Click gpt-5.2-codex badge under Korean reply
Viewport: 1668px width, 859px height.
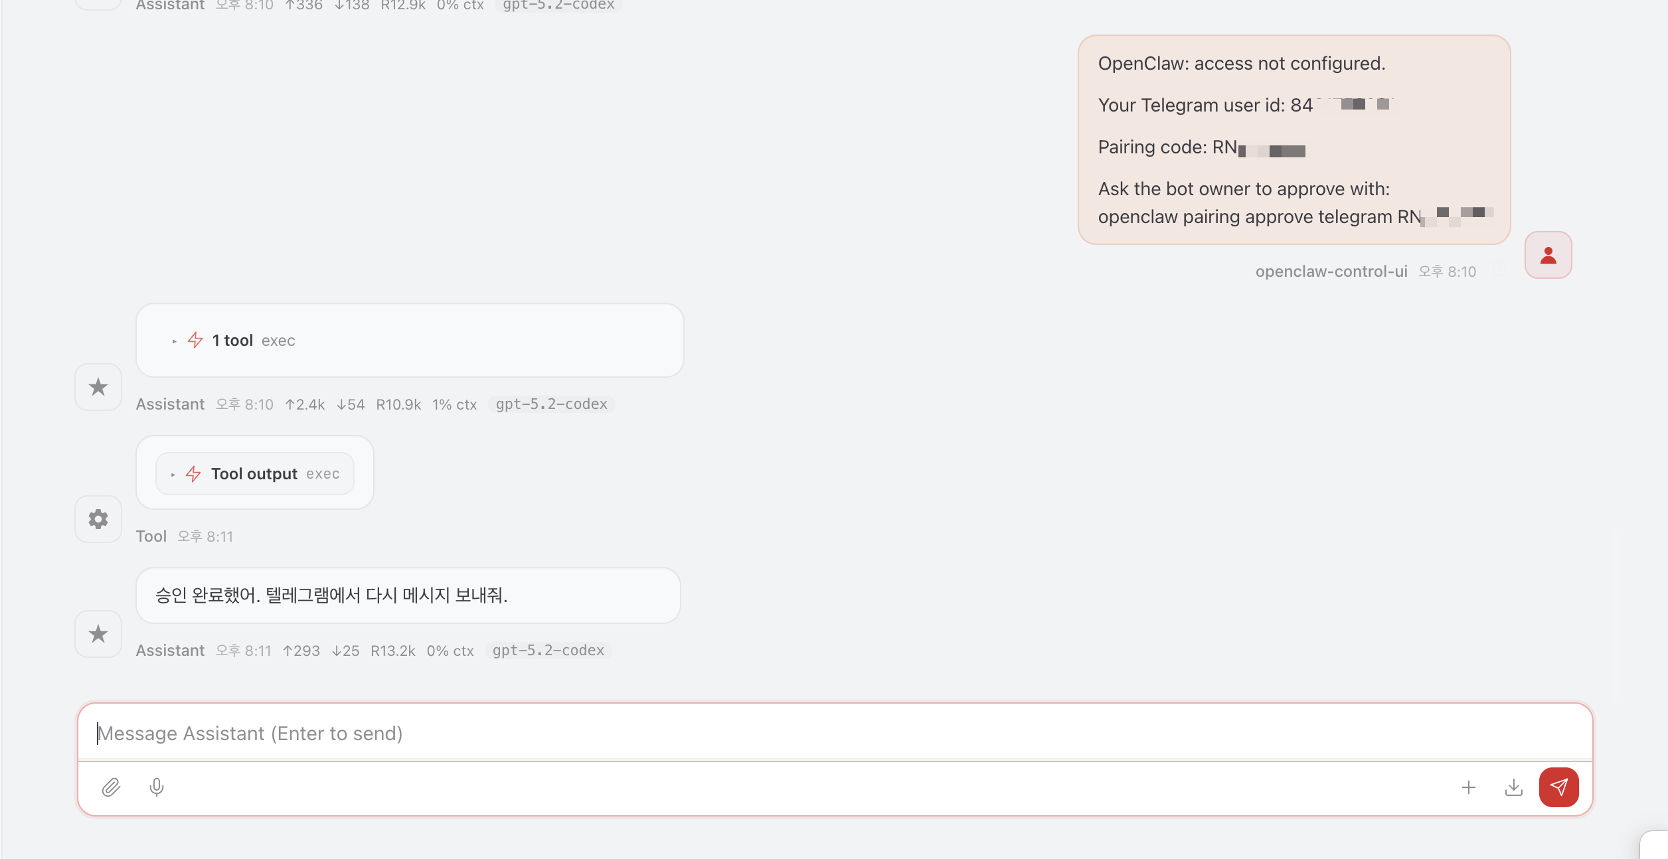pyautogui.click(x=548, y=651)
